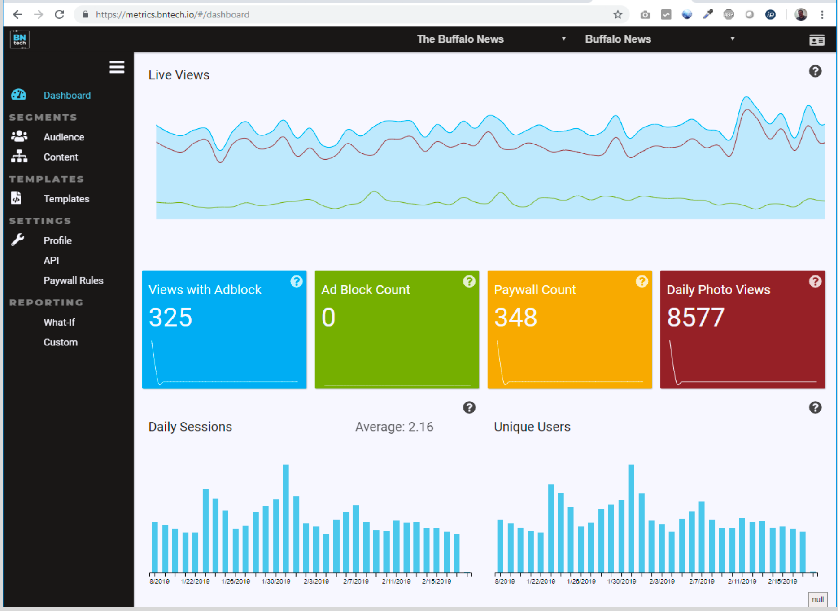Image resolution: width=838 pixels, height=611 pixels.
Task: Click the browser forward arrow
Action: point(39,15)
